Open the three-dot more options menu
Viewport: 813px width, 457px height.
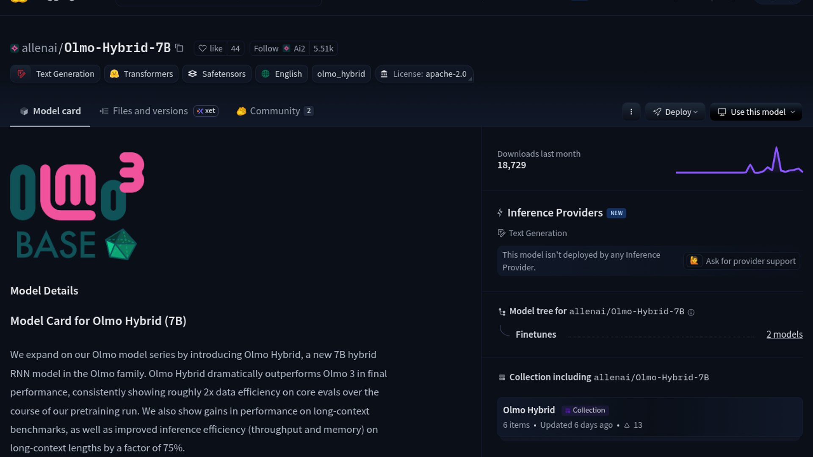pyautogui.click(x=631, y=112)
